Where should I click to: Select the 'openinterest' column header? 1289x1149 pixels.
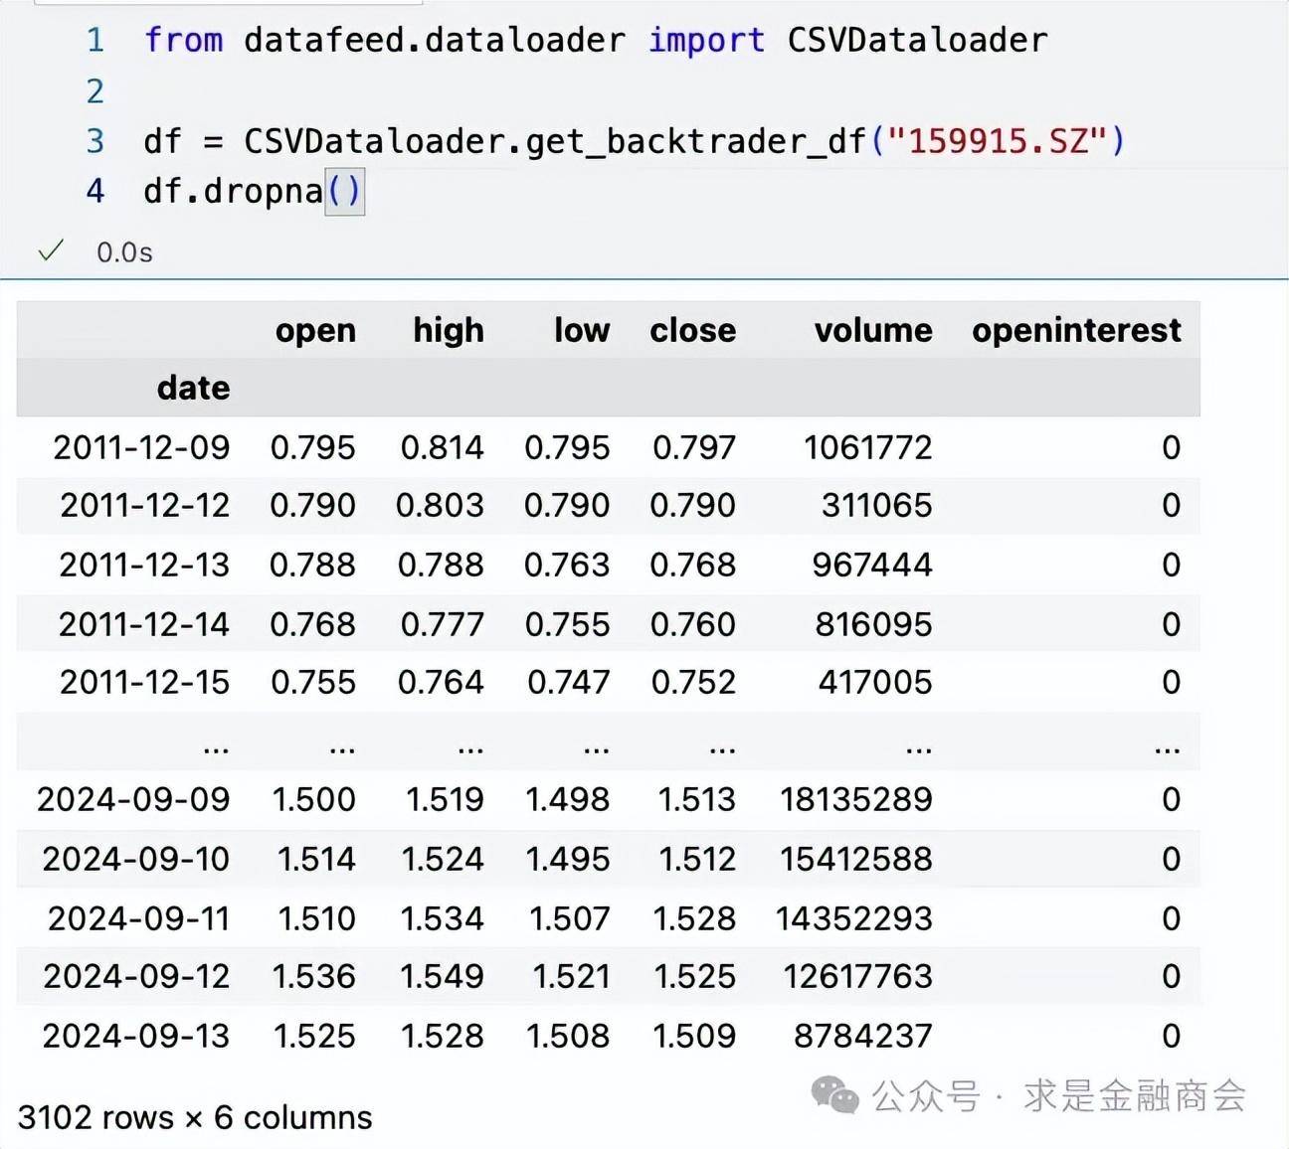[x=1077, y=330]
